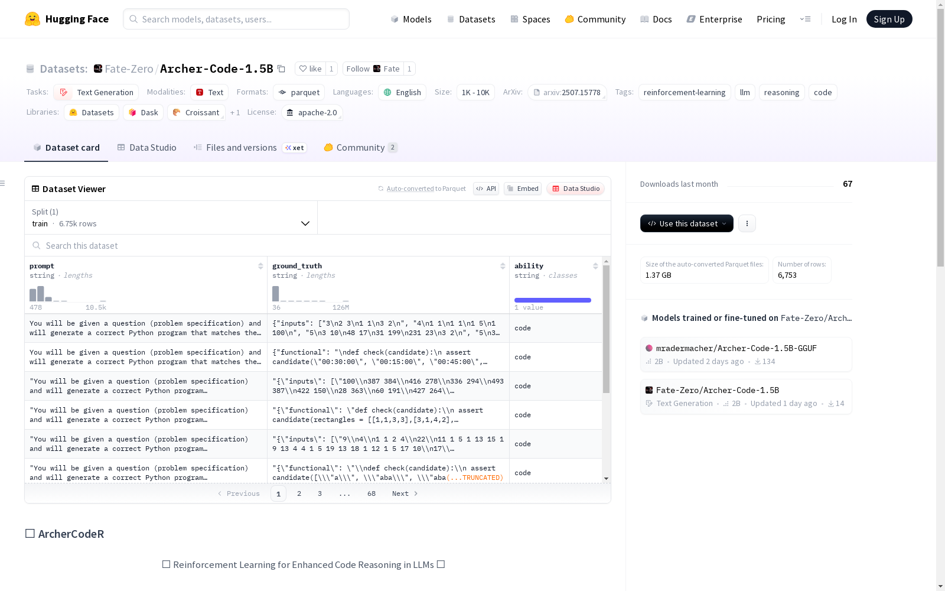945x591 pixels.
Task: Select the current page 1 button
Action: click(278, 493)
